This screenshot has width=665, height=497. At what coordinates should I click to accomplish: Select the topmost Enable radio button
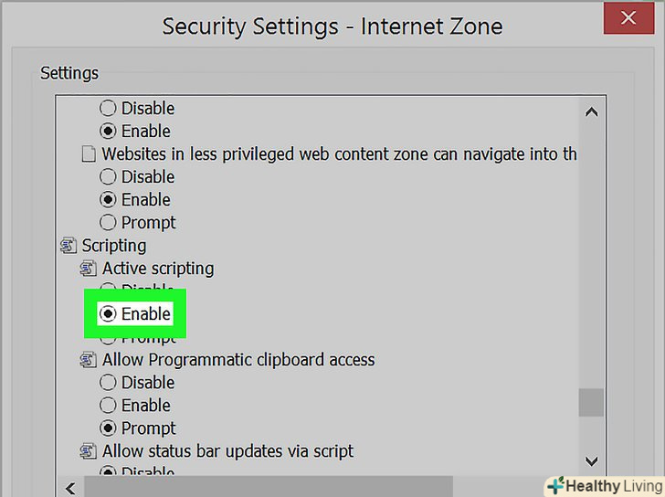pos(108,132)
